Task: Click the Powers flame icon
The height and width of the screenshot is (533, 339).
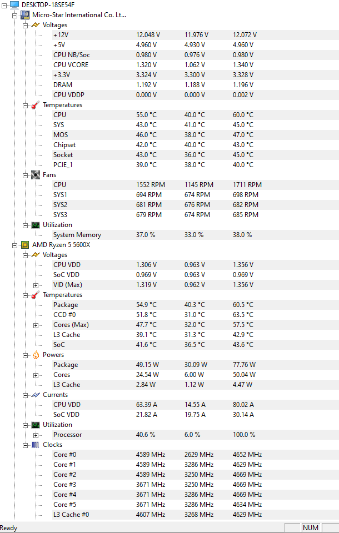Action: point(36,355)
